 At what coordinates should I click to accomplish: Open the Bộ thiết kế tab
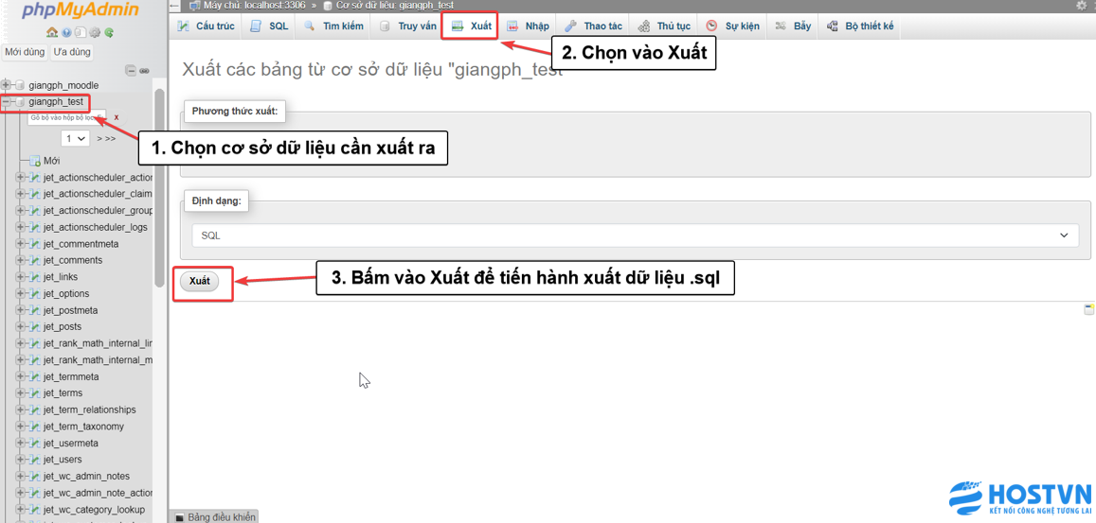point(860,26)
